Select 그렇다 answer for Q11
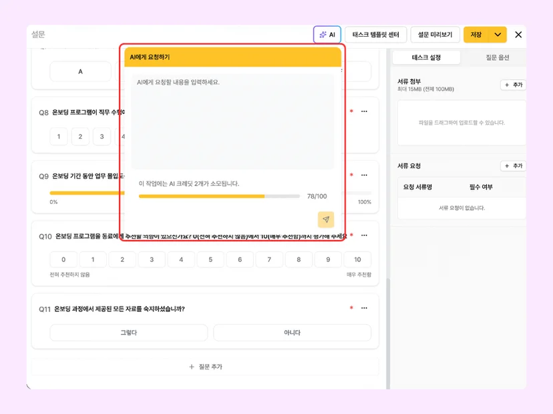This screenshot has width=553, height=414. (129, 333)
